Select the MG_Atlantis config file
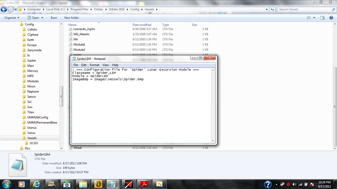This screenshot has height=189, width=337. [81, 34]
